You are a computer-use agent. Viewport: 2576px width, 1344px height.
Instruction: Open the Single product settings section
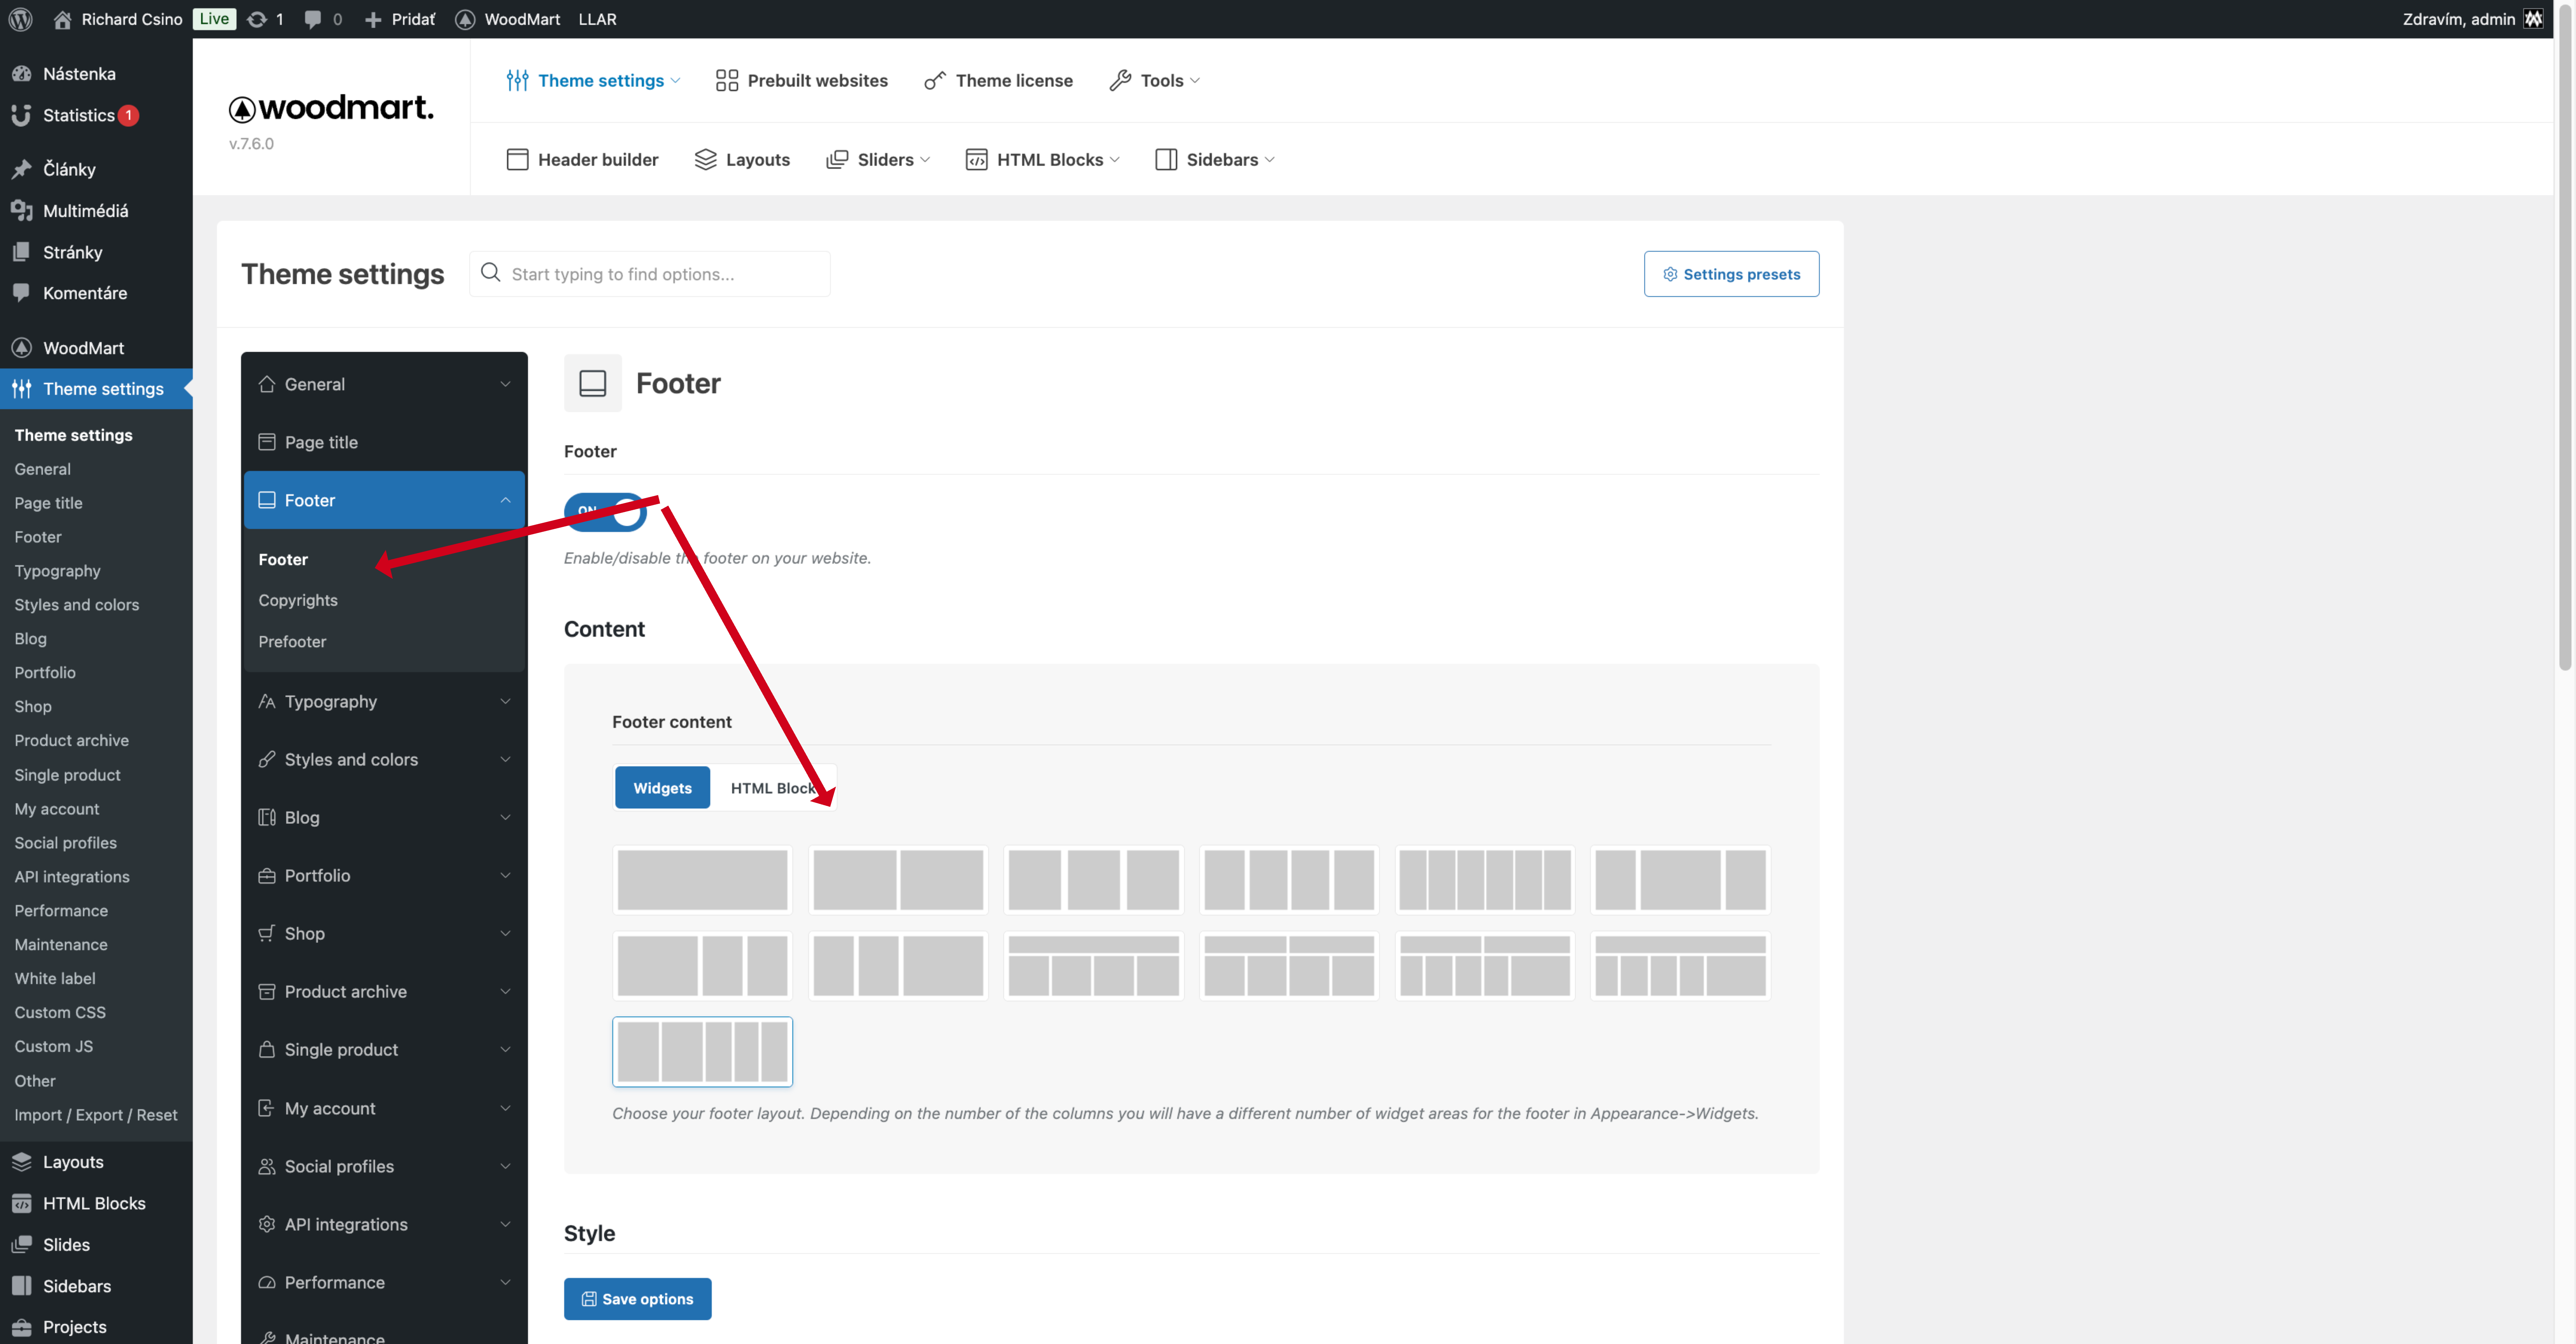[x=384, y=1050]
